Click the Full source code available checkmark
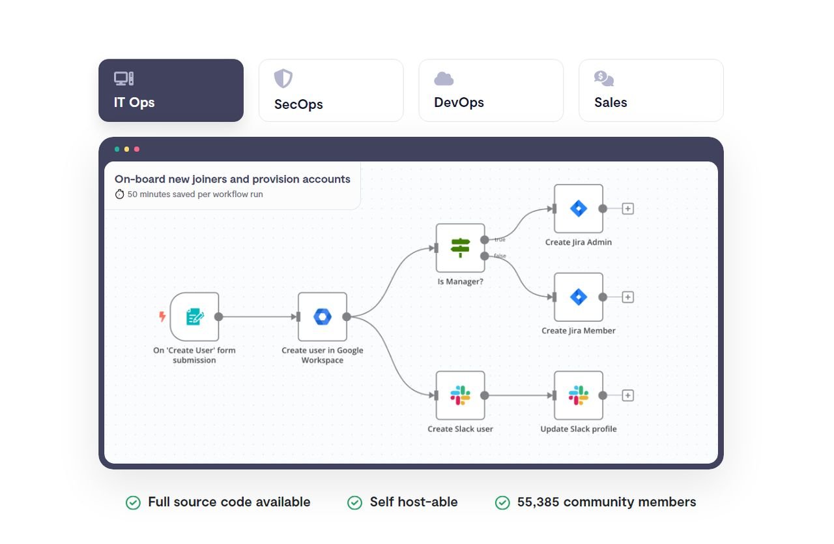This screenshot has width=834, height=544. click(133, 502)
